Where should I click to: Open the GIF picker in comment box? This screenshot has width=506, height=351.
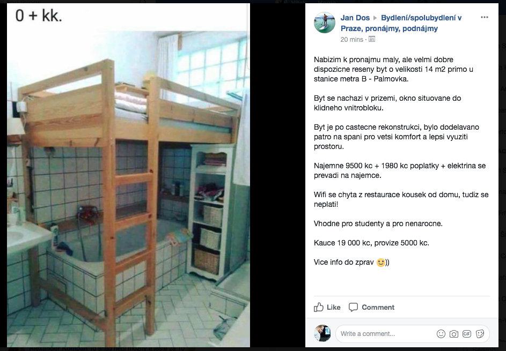pos(467,334)
